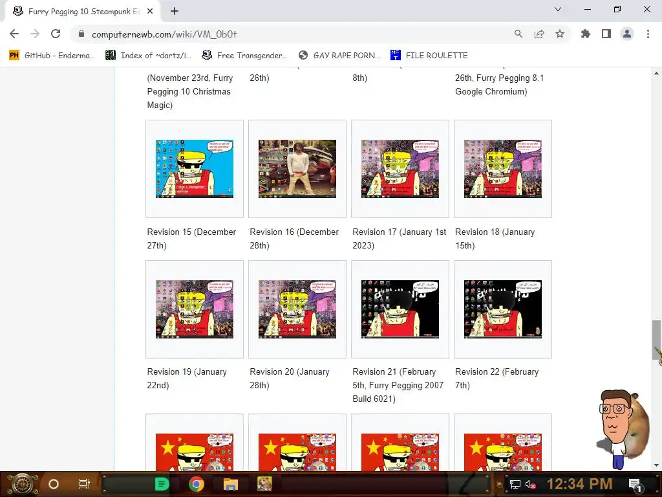
Task: Click the vertical scrollbar thumb
Action: coord(656,340)
